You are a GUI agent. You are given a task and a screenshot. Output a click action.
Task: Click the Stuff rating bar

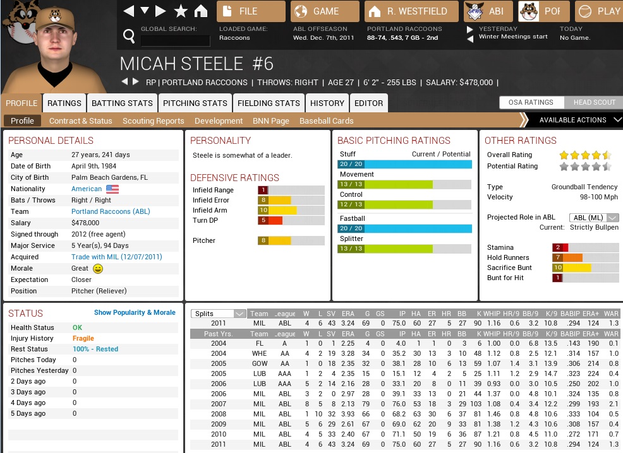pos(404,164)
